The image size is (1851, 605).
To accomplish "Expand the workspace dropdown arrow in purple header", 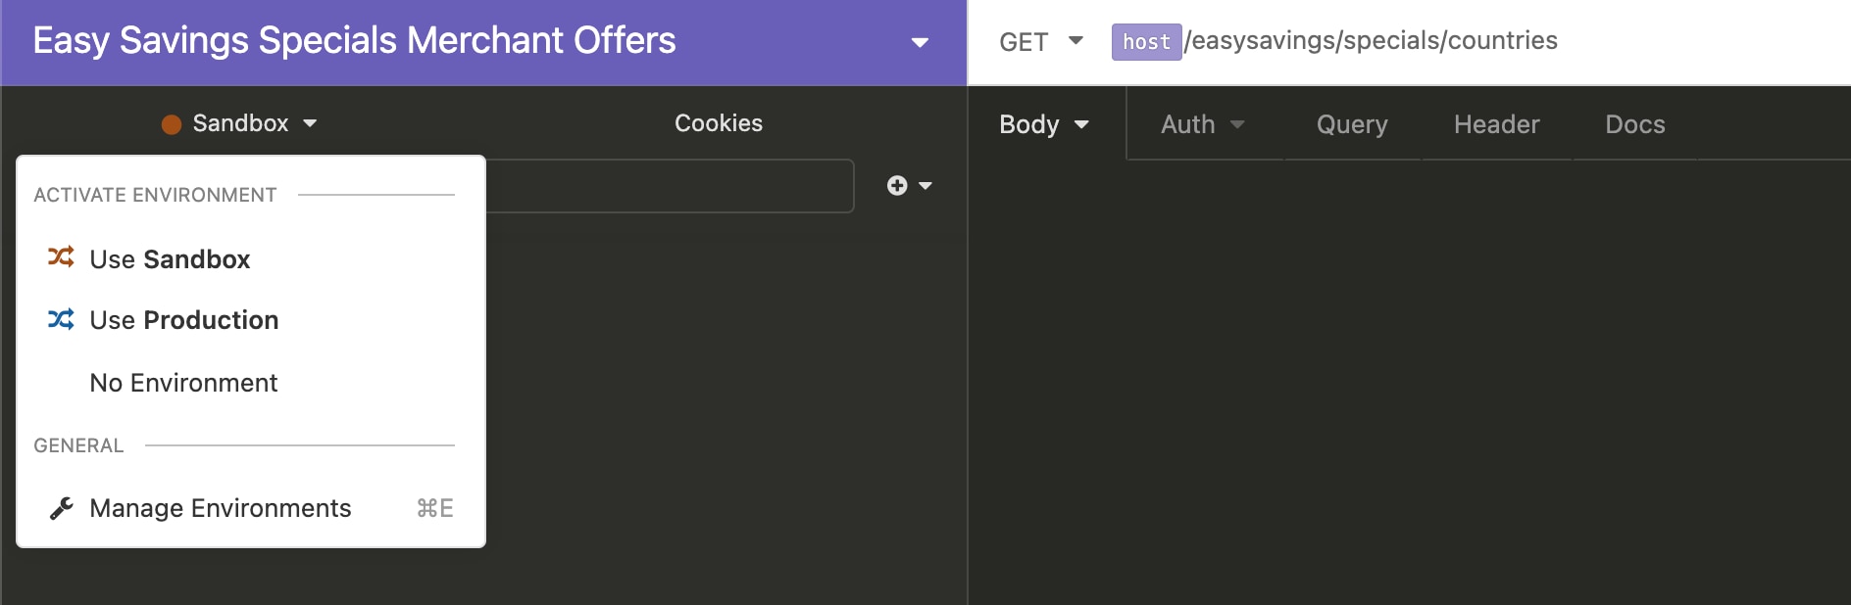I will [x=920, y=42].
